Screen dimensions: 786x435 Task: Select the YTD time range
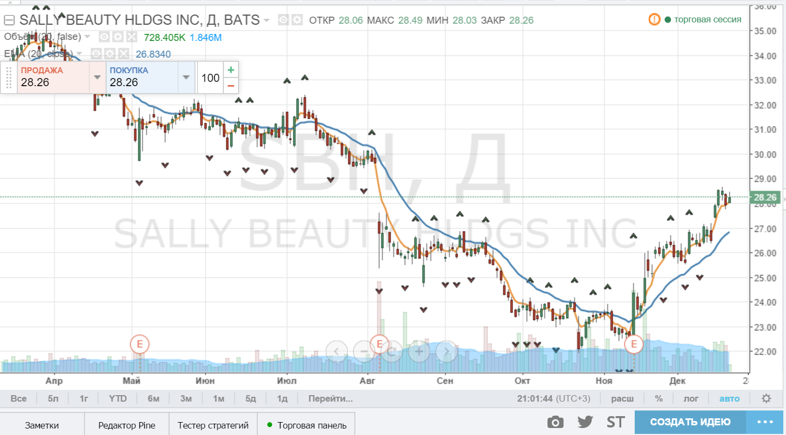pyautogui.click(x=118, y=399)
